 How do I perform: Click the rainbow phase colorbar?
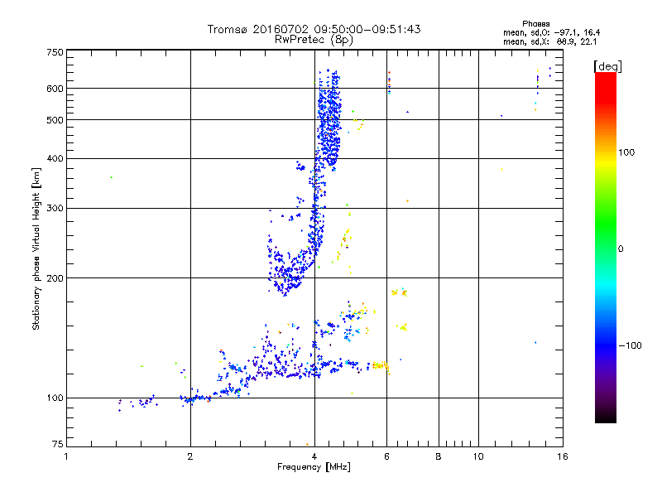pos(606,247)
